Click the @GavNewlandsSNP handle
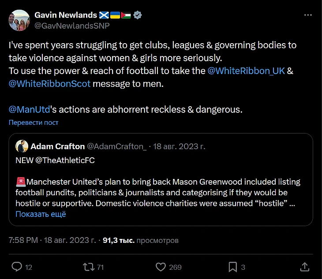The width and height of the screenshot is (322, 279). 72,26
